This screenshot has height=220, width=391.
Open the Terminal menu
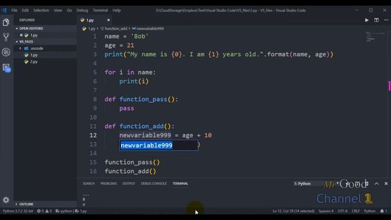[x=100, y=10]
